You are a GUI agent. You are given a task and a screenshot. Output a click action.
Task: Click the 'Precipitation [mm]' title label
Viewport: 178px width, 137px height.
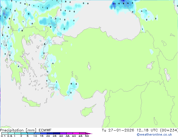18,130
